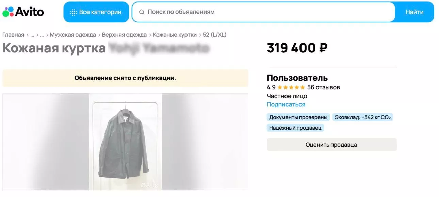Click the grid icon in Все категории
The width and height of the screenshot is (439, 197).
(74, 12)
